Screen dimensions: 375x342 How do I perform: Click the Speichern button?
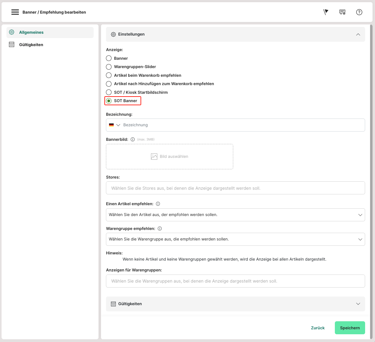click(350, 328)
